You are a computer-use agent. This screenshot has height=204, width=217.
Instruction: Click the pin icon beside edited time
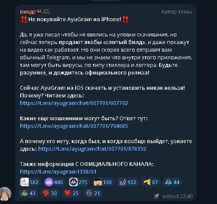tap(157, 196)
